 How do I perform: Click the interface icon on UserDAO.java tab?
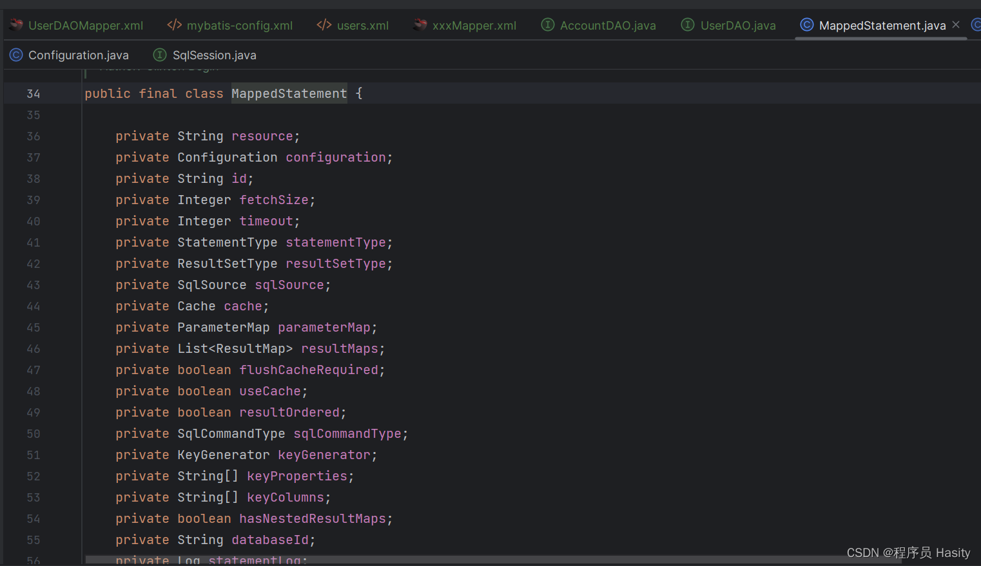[688, 25]
